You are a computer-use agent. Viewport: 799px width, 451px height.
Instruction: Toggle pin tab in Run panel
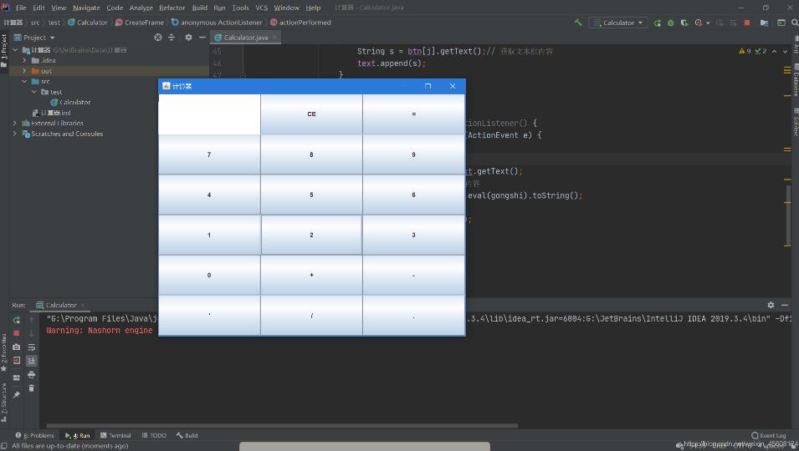pos(16,395)
